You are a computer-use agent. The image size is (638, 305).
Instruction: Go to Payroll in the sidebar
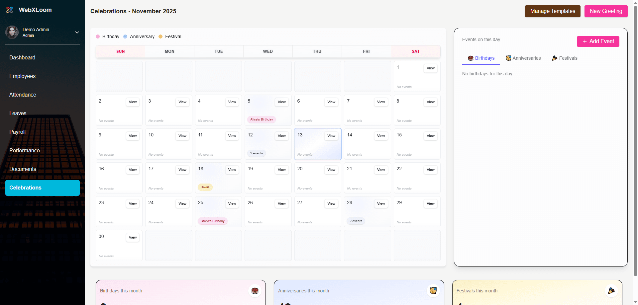[17, 132]
